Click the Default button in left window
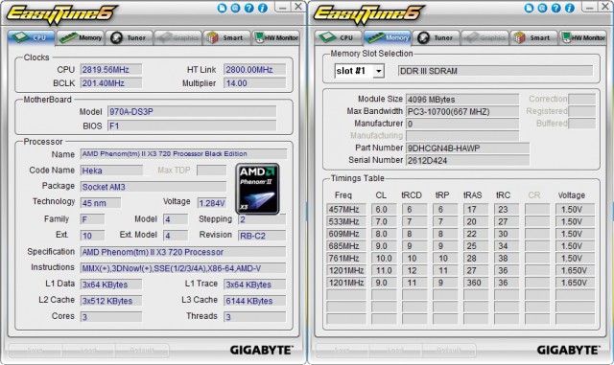 point(142,350)
